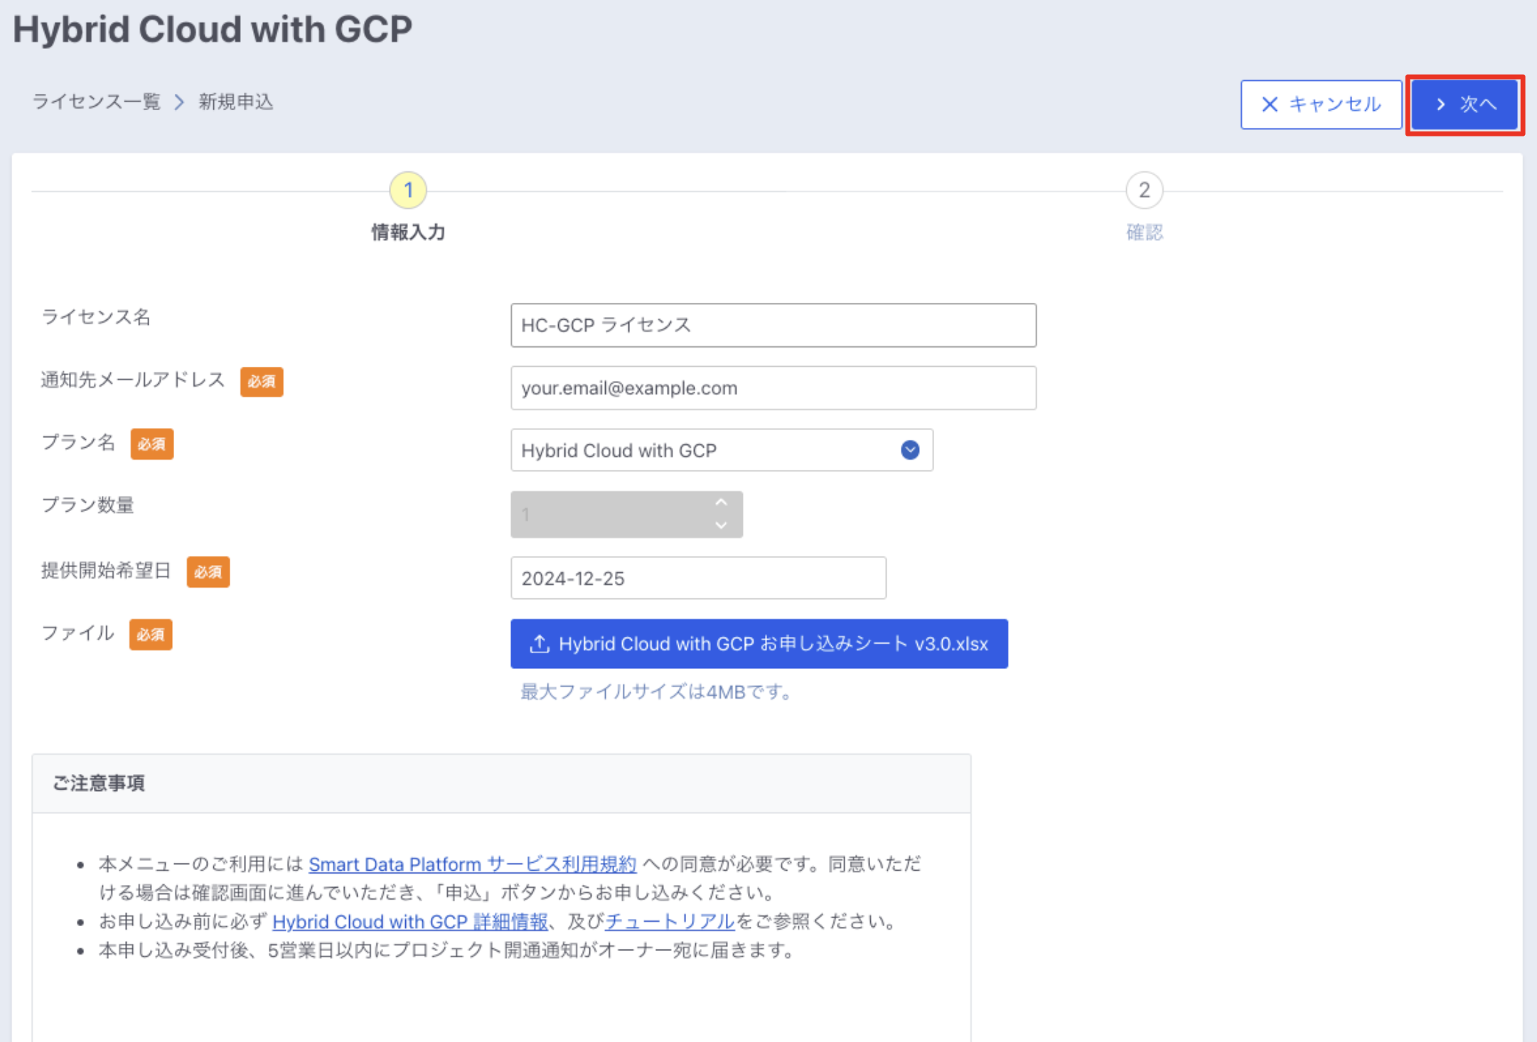Open the Smart Data Platform サービス利用規約 link
Image resolution: width=1537 pixels, height=1042 pixels.
[472, 864]
